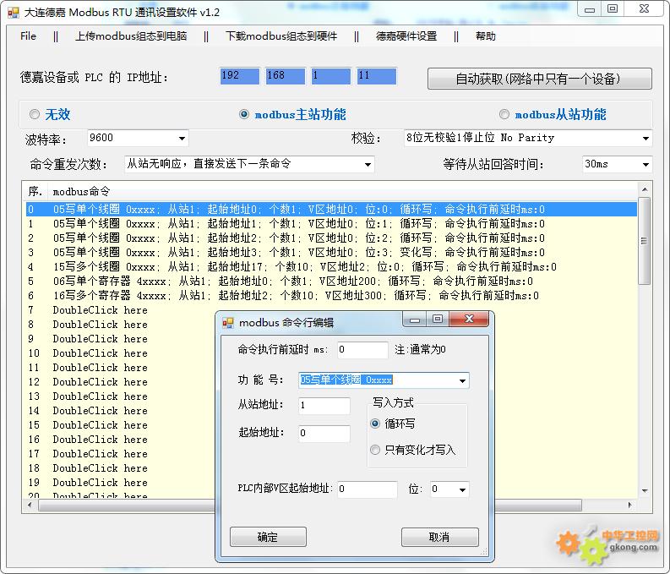670x574 pixels.
Task: Click IP address third octet field 1
Action: point(330,76)
